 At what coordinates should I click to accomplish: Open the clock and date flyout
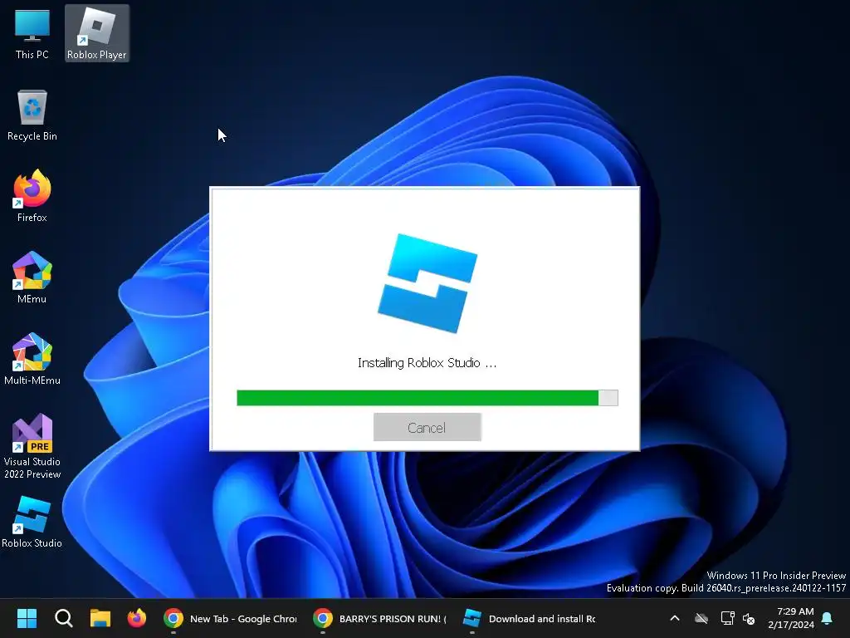click(x=791, y=618)
